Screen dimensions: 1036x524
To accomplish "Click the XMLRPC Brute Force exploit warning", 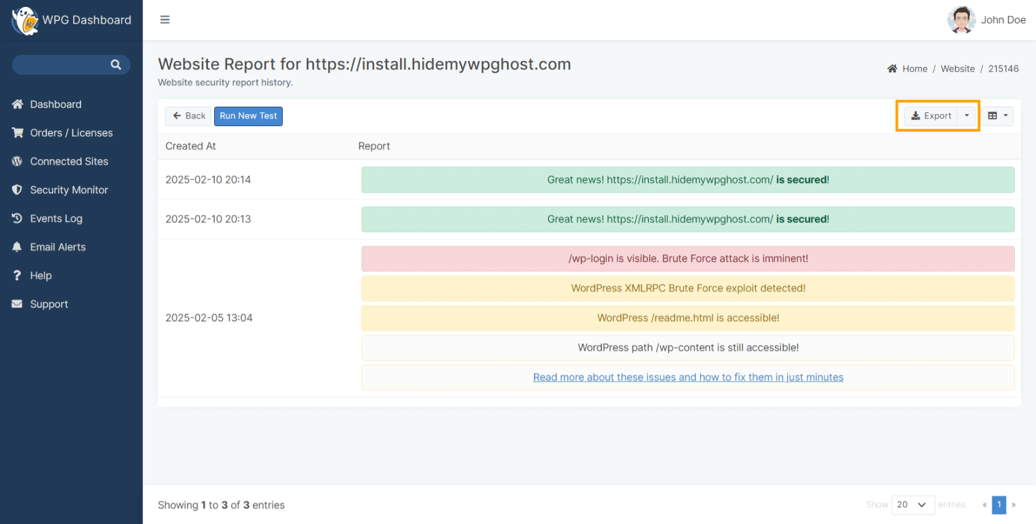I will [x=688, y=288].
